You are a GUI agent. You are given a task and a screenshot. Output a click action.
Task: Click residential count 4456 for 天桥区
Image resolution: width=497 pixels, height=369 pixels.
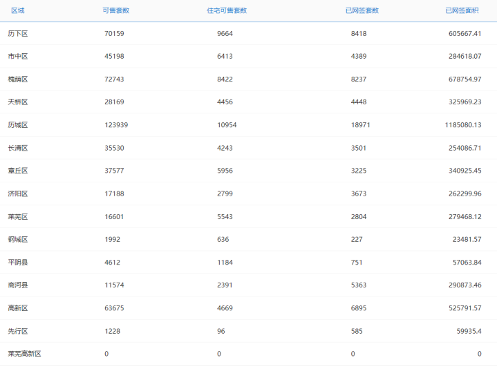pyautogui.click(x=225, y=102)
